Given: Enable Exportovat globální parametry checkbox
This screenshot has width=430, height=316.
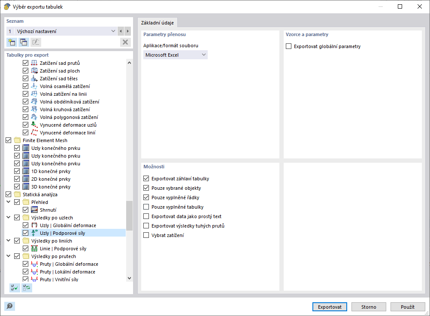Looking at the screenshot, I should [x=289, y=46].
